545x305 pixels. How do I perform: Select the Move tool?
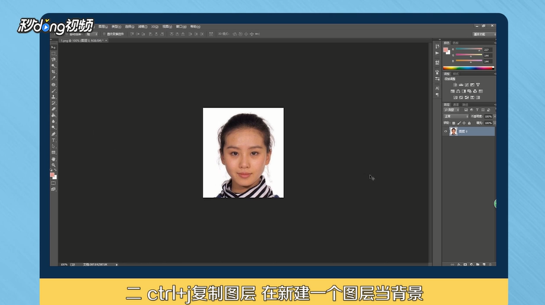[x=53, y=47]
